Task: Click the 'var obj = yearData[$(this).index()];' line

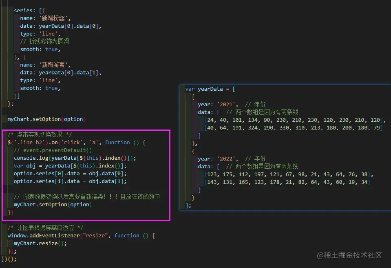Action: click(70, 166)
